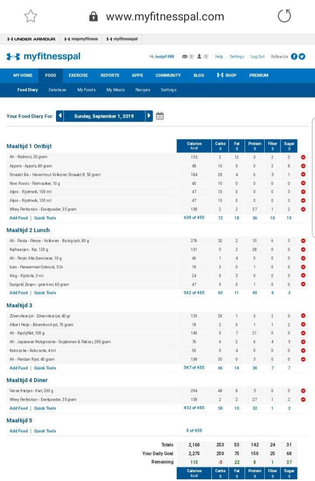Remove the Appels 80 gram entry
Screen dimensions: 315x481
(303, 166)
